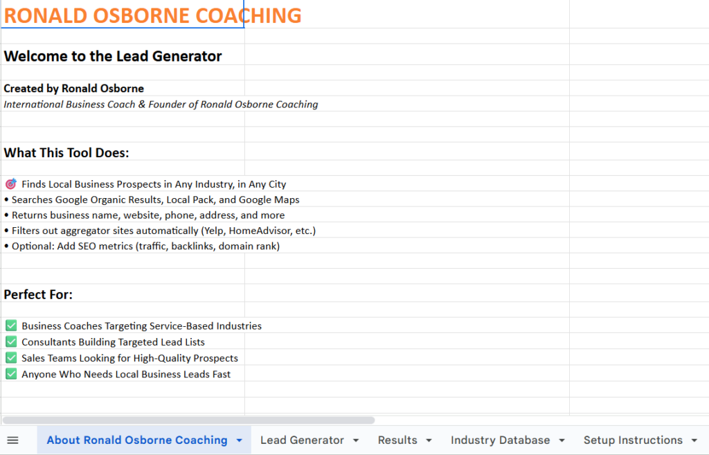
Task: Switch to the Setup Instructions sheet tab
Action: 632,440
